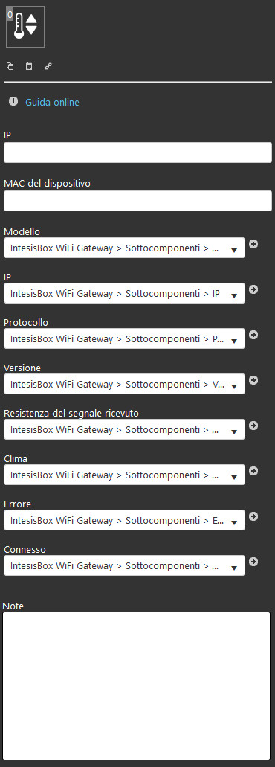
Task: Click the link chain icon
Action: pos(48,66)
